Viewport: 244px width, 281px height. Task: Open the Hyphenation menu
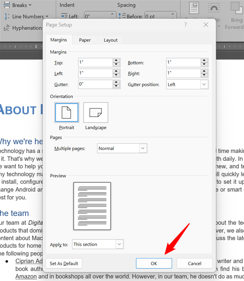(23, 28)
